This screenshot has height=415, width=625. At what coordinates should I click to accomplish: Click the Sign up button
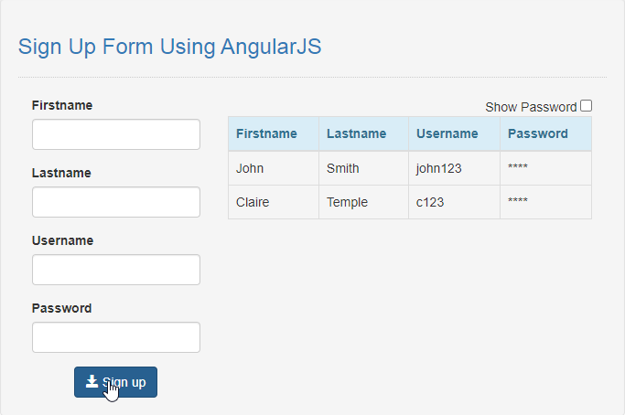click(115, 382)
